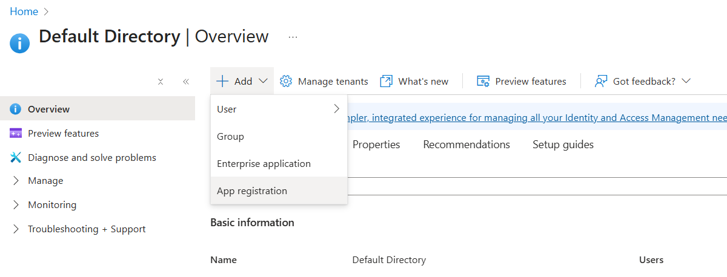Open What's new via its icon
Image resolution: width=727 pixels, height=277 pixels.
click(387, 81)
